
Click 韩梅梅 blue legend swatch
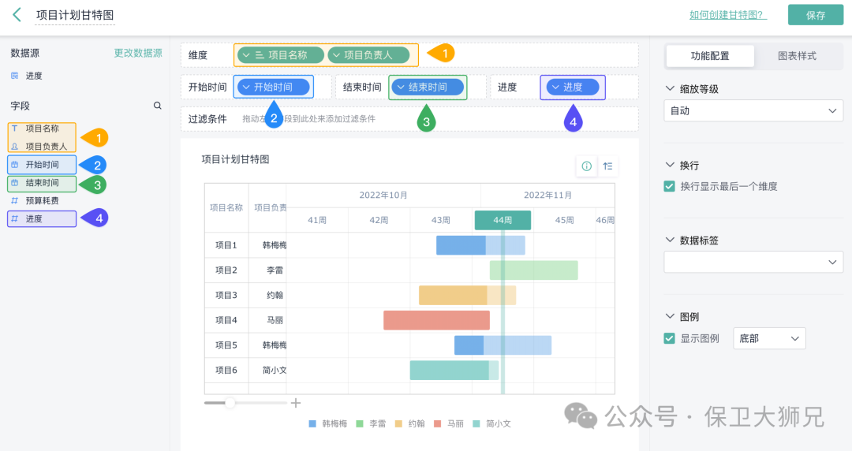pyautogui.click(x=312, y=424)
